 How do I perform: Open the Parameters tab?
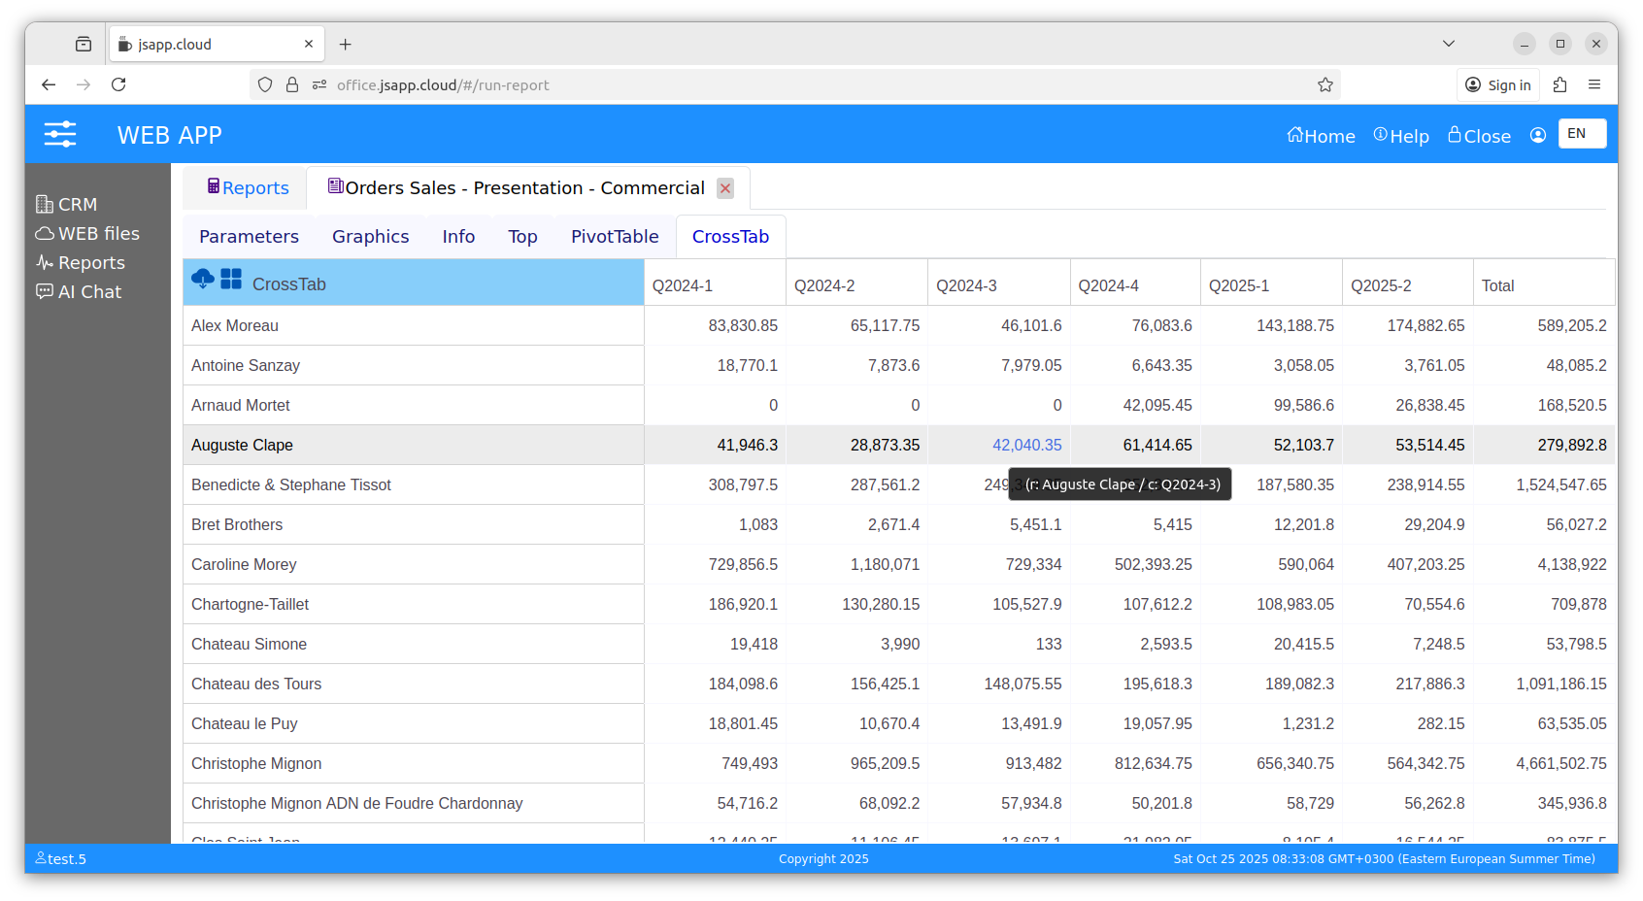249,237
